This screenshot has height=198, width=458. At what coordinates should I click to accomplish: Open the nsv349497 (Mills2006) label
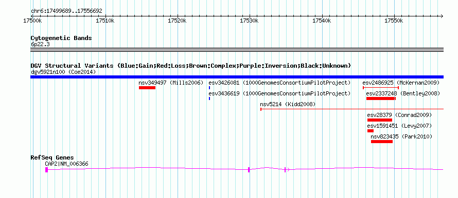pos(171,83)
